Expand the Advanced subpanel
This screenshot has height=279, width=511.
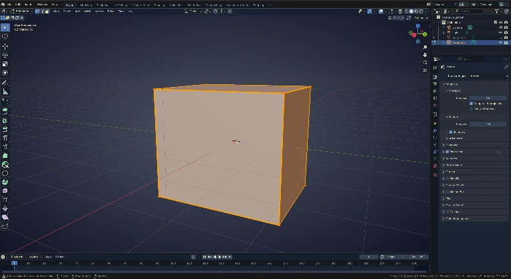(455, 138)
